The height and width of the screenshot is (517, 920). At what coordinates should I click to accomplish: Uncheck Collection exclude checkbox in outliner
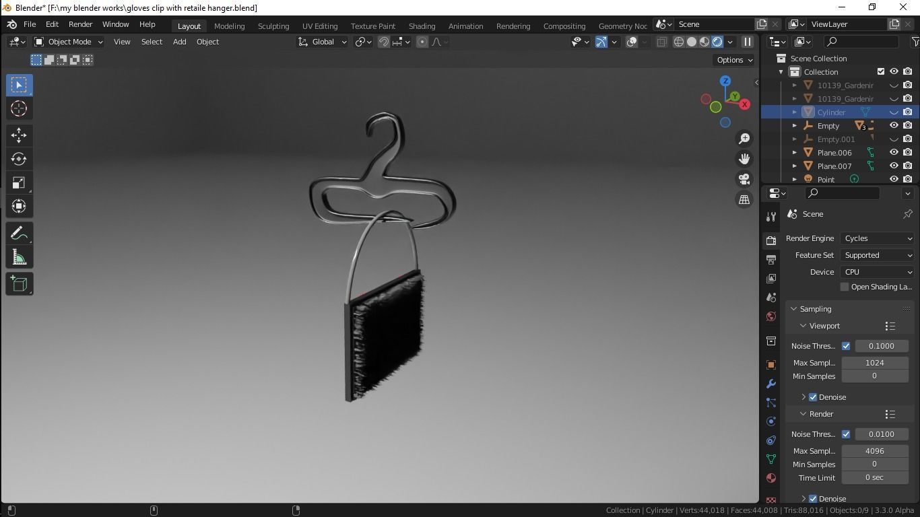(x=880, y=71)
